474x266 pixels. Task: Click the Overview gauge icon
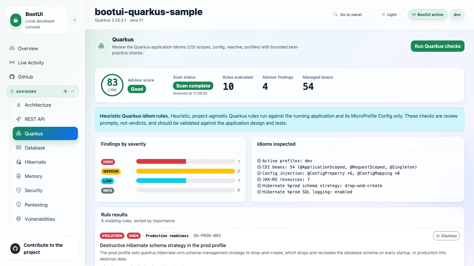pyautogui.click(x=12, y=48)
